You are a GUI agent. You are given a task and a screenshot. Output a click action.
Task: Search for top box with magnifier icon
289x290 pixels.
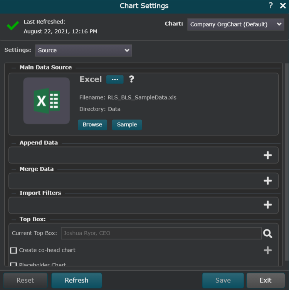268,233
